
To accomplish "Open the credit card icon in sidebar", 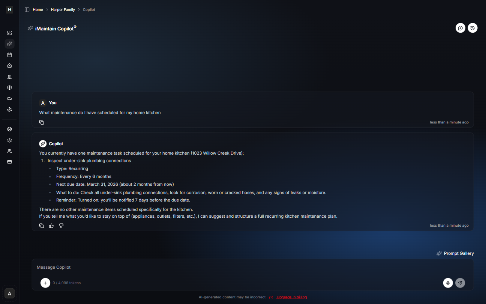I will pyautogui.click(x=10, y=162).
